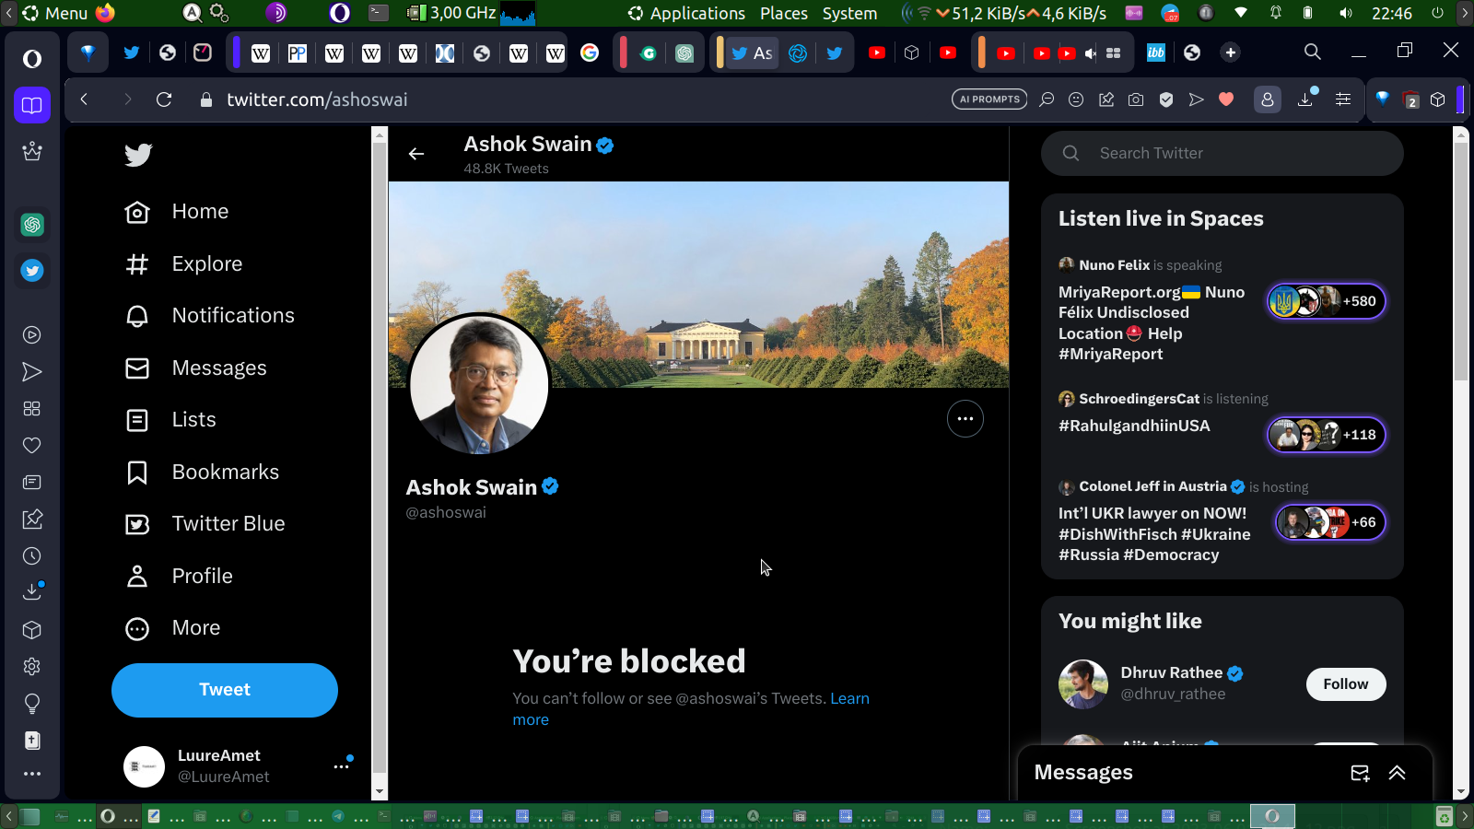This screenshot has width=1474, height=829.
Task: Open the profile account icon in toolbar
Action: (1268, 99)
